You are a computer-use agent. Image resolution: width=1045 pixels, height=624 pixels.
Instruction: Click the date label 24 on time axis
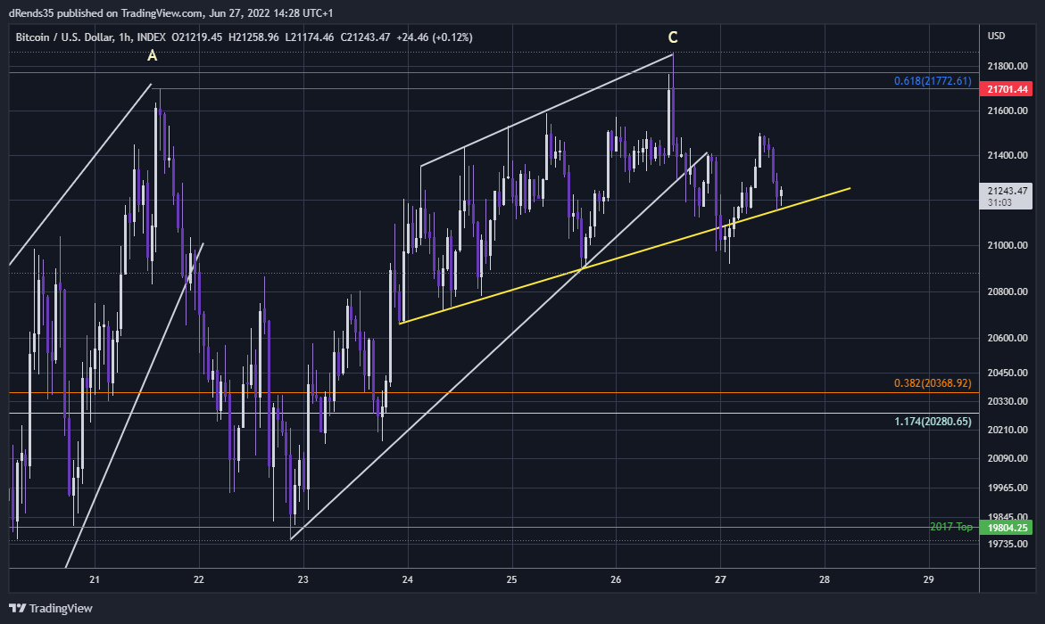pos(407,579)
